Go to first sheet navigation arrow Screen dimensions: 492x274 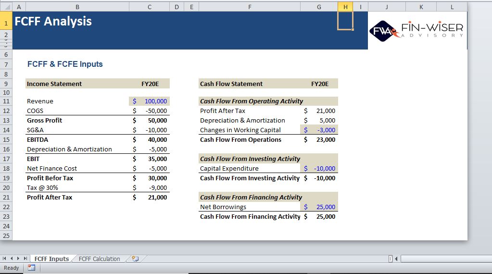4,258
